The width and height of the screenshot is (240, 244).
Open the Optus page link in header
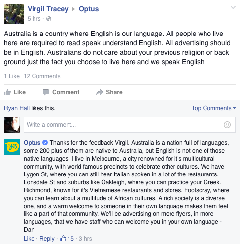pyautogui.click(x=89, y=9)
